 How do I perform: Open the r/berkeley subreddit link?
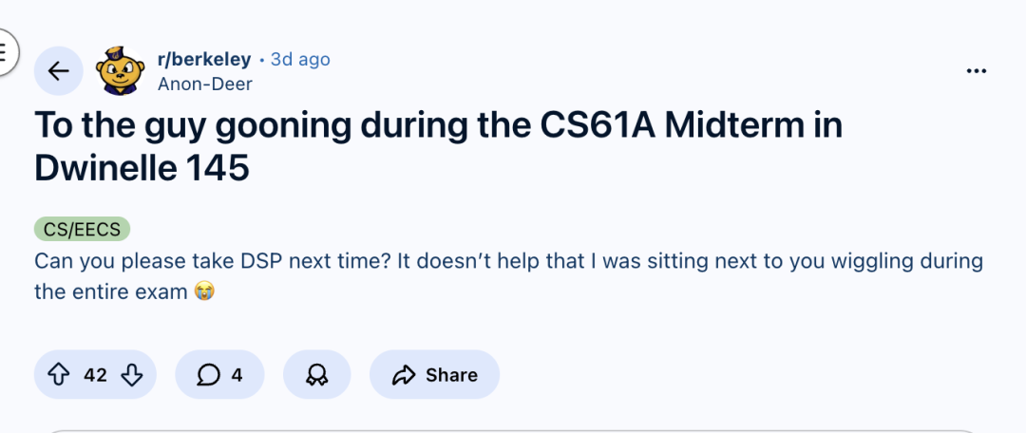[x=203, y=59]
